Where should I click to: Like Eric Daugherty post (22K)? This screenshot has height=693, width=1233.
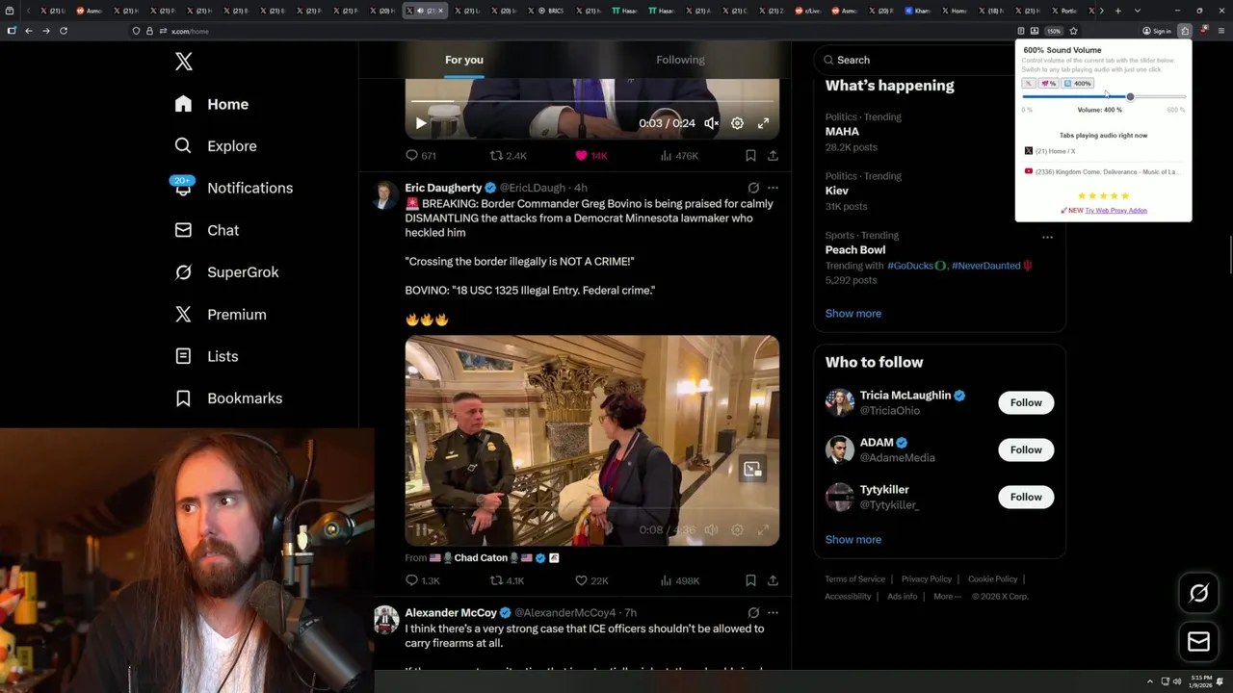[x=591, y=580]
